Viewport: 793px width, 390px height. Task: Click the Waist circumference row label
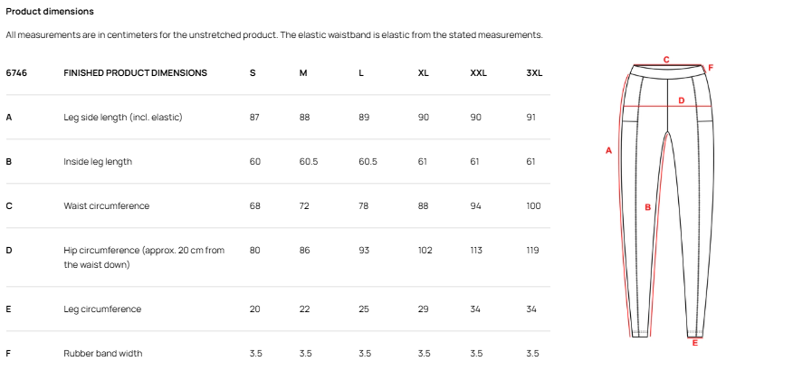coord(107,206)
